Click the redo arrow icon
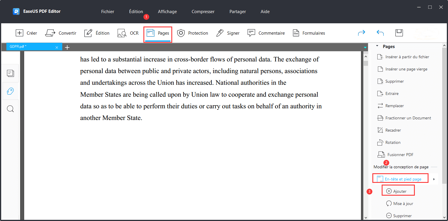This screenshot has width=448, height=221. [x=362, y=33]
